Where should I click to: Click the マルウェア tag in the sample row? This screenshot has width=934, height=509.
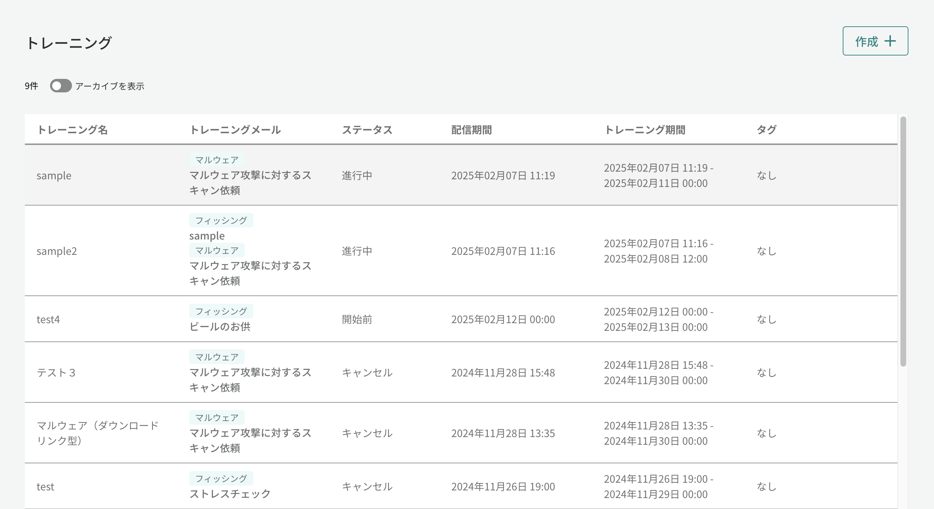217,160
